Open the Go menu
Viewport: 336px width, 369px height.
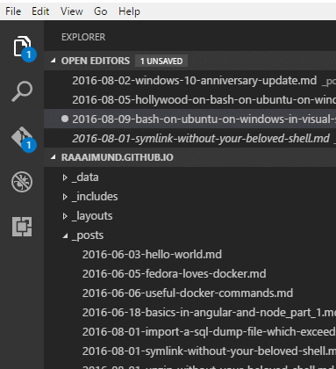click(x=100, y=11)
